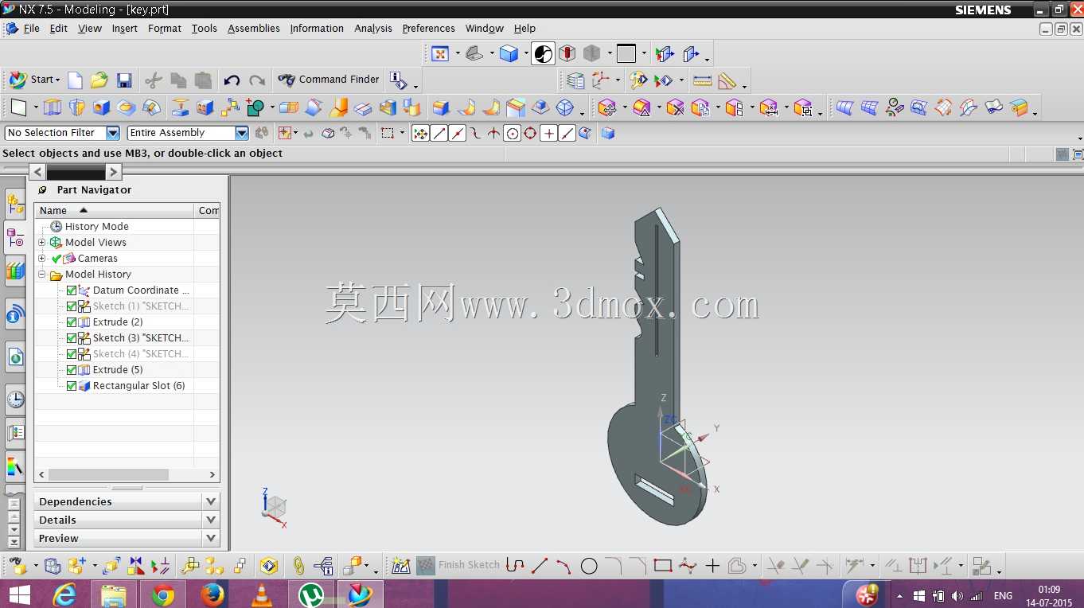Open the Insert menu
The width and height of the screenshot is (1084, 608).
(125, 29)
